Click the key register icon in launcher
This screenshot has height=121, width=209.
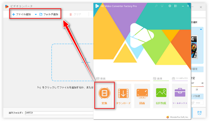(156, 6)
